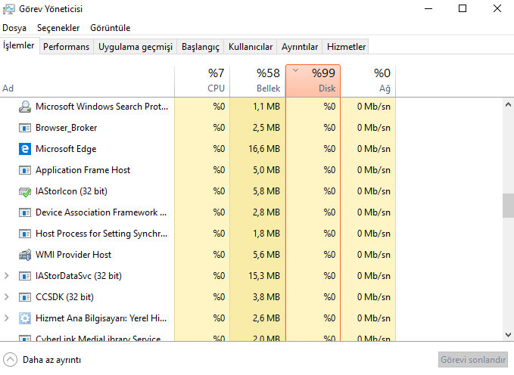Viewport: 514px width, 375px height.
Task: Select the Microsoft Windows Search Protocol icon
Action: click(x=25, y=107)
